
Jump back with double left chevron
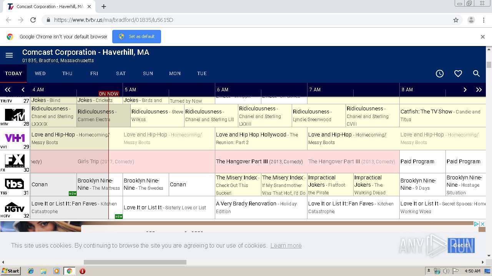pos(8,90)
